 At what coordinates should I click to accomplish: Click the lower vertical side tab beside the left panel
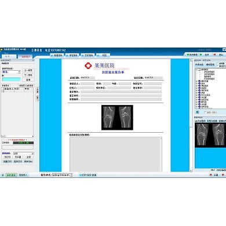coord(37,97)
